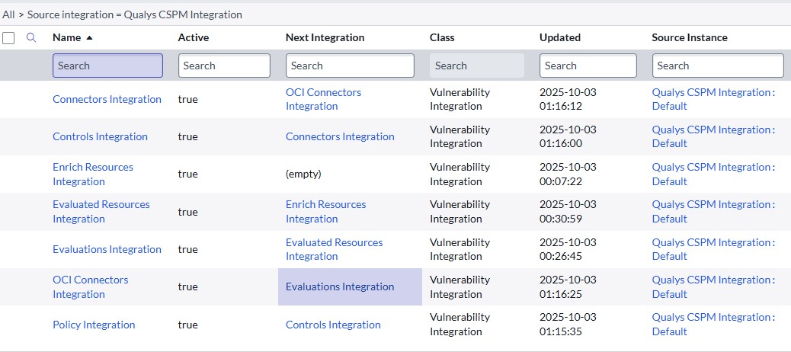Click the Updated value 2025-10-03 01:16:12

568,99
